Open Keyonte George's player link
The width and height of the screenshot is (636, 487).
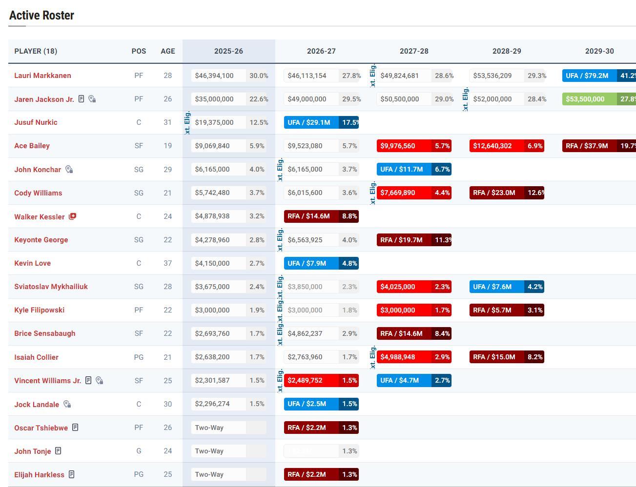41,240
